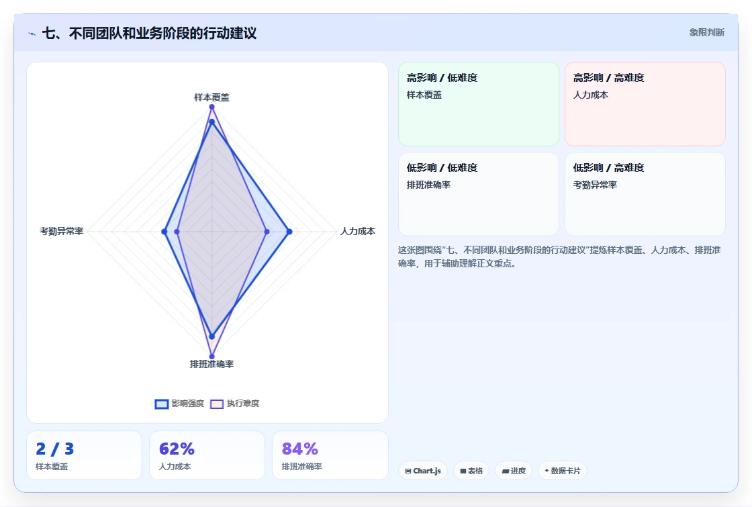Viewport: 752px width, 507px height.
Task: Select the 影响强度 point on the 考勤异常率 axis
Action: click(164, 232)
